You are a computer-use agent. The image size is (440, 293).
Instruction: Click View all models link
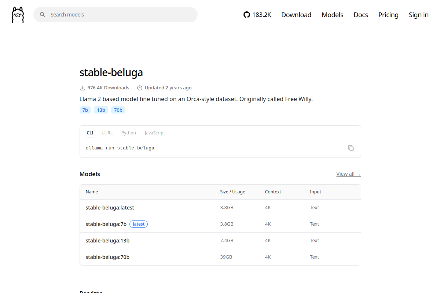pyautogui.click(x=348, y=174)
